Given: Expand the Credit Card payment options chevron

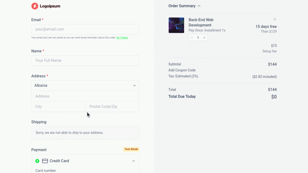Looking at the screenshot, I should tap(134, 161).
